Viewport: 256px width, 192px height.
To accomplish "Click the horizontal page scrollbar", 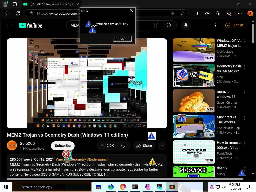I will [125, 179].
